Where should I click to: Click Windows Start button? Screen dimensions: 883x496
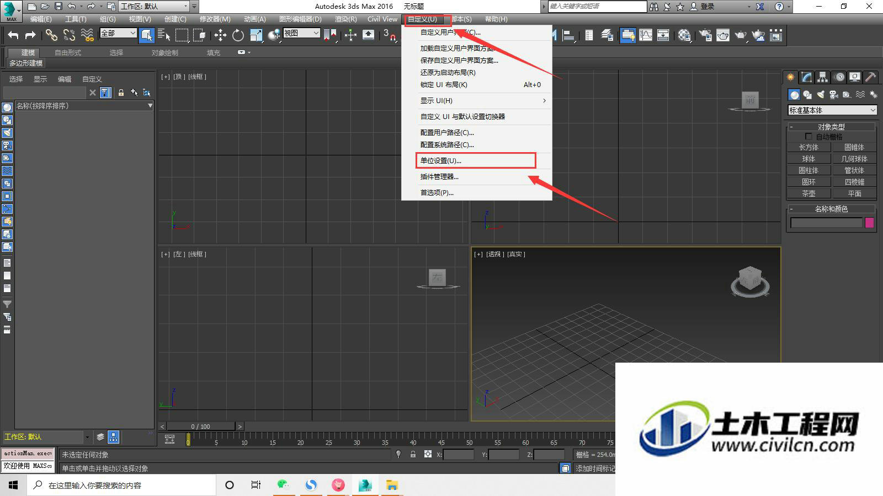coord(13,485)
